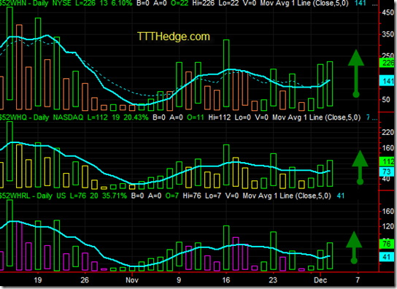Click the L=76 last value

coord(78,196)
